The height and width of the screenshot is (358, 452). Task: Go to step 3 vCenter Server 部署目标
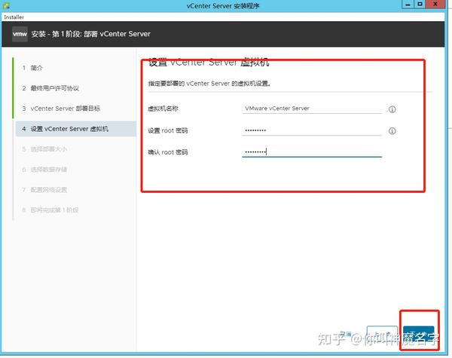(x=61, y=109)
